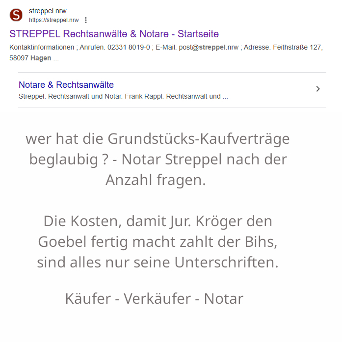Click the streppel.nrw site name
The height and width of the screenshot is (342, 342).
point(48,11)
